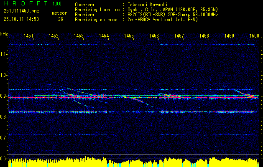Click the 1454 time axis marker
The height and width of the screenshot is (167, 263).
coord(104,35)
